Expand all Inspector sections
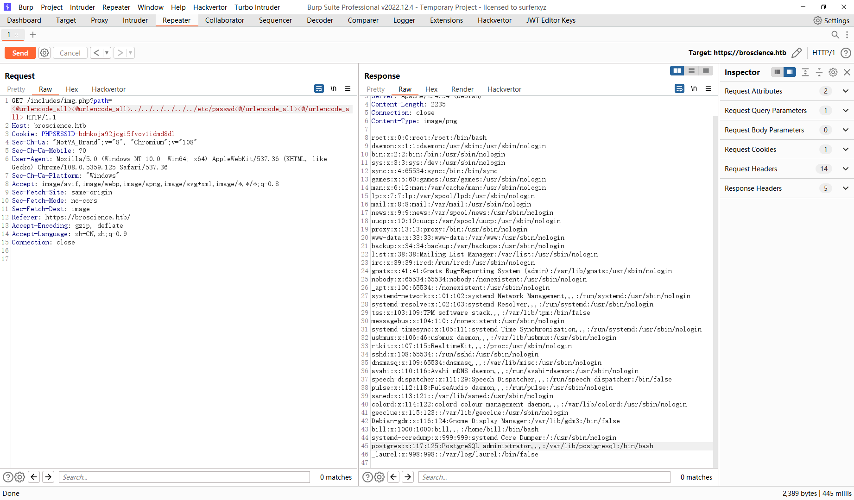 (805, 72)
